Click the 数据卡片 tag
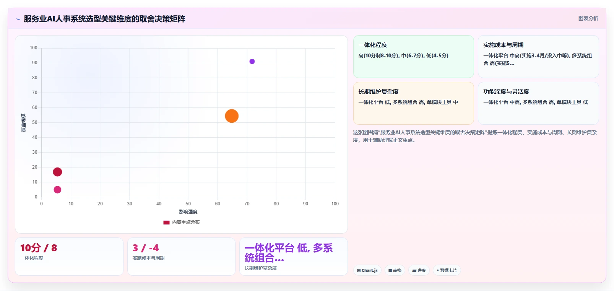The width and height of the screenshot is (614, 291). point(447,270)
